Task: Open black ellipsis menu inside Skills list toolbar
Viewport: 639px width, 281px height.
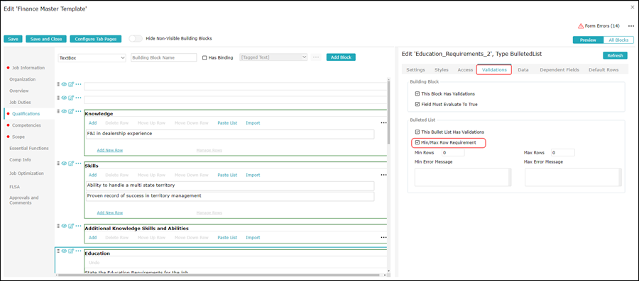Action: tap(383, 175)
